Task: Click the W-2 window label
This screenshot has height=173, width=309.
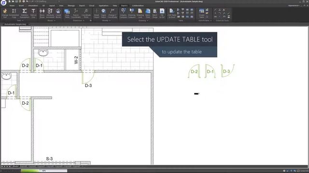Action: 76,60
